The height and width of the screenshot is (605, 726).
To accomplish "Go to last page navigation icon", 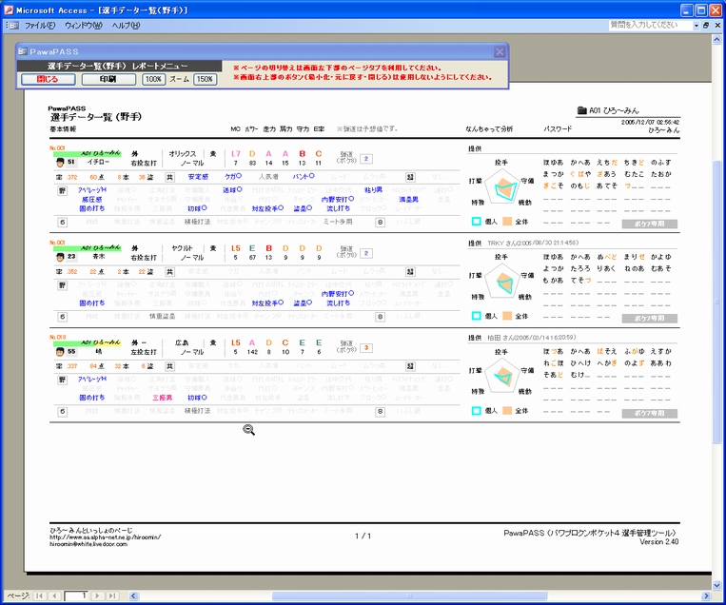I will click(x=112, y=595).
